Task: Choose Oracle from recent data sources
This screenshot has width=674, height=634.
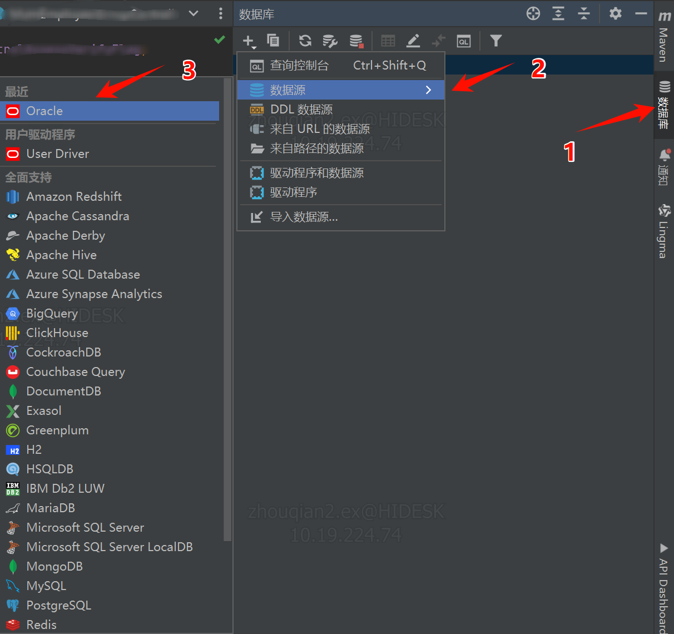Action: (x=110, y=111)
